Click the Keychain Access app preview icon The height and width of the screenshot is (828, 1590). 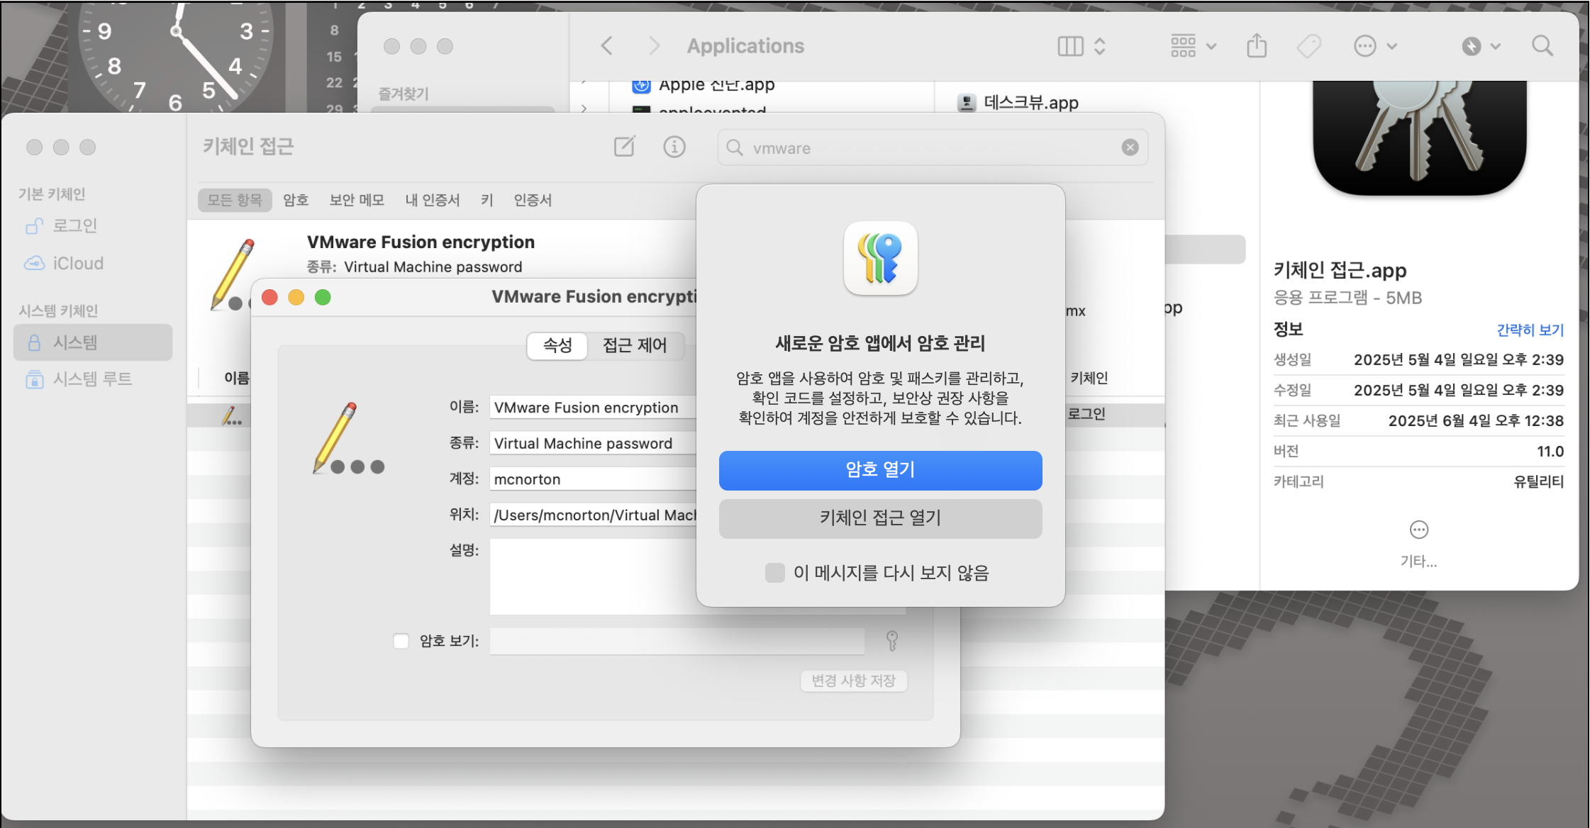tap(1418, 137)
